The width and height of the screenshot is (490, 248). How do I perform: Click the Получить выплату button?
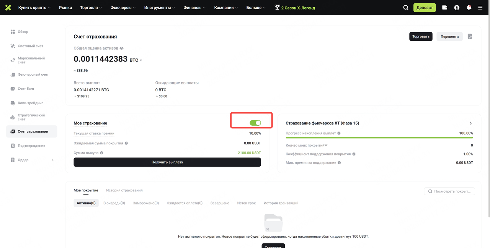tap(167, 162)
